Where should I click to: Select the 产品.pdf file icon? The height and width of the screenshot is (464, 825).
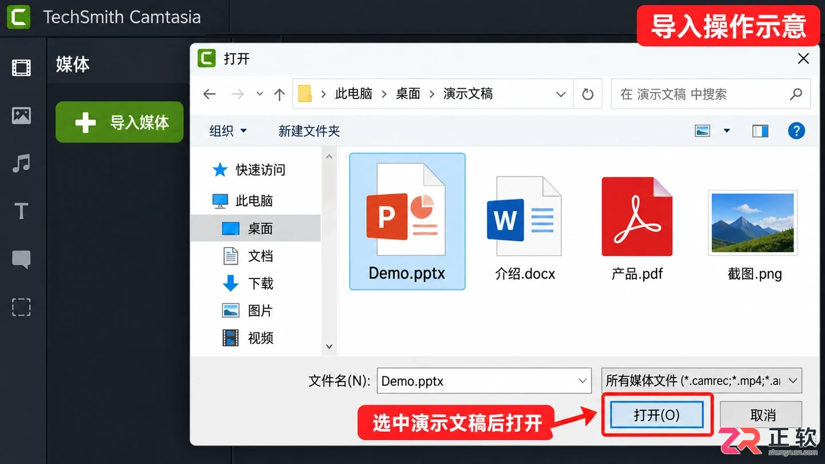(x=637, y=217)
